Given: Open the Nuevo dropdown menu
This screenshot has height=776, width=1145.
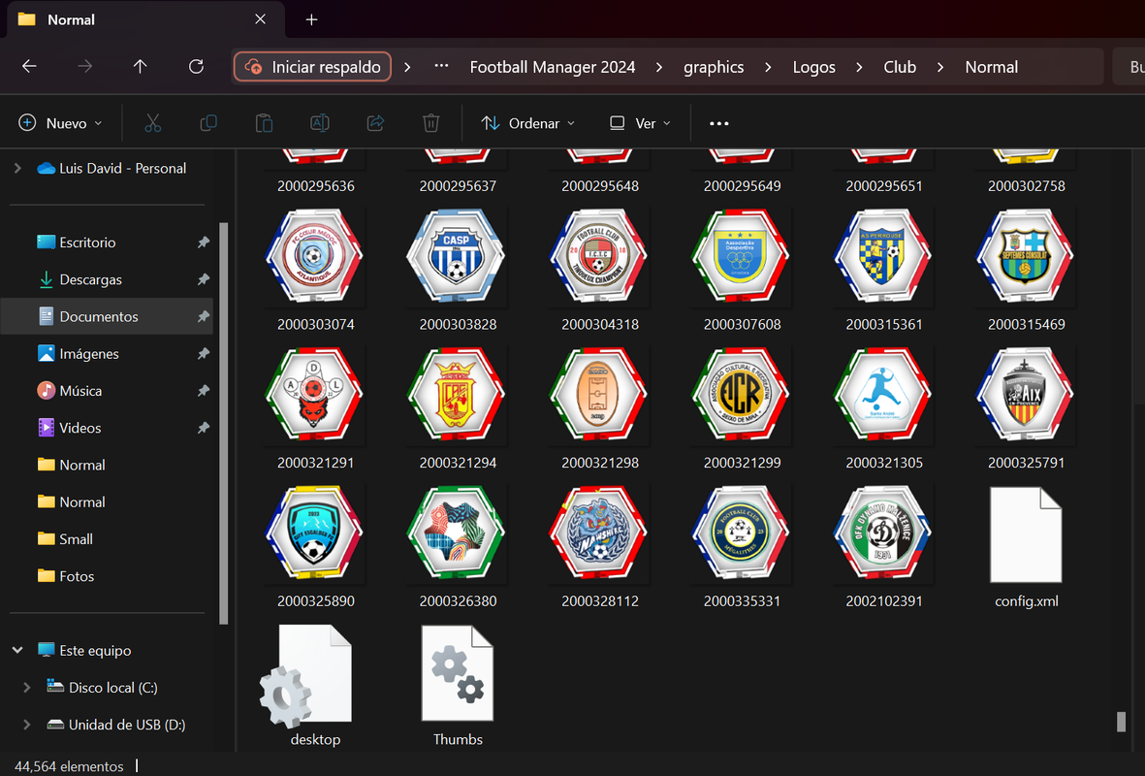Looking at the screenshot, I should tap(60, 123).
